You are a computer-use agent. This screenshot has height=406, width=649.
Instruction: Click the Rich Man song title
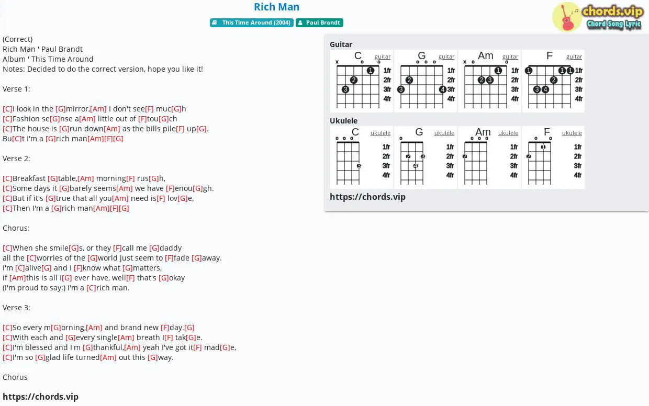[277, 7]
